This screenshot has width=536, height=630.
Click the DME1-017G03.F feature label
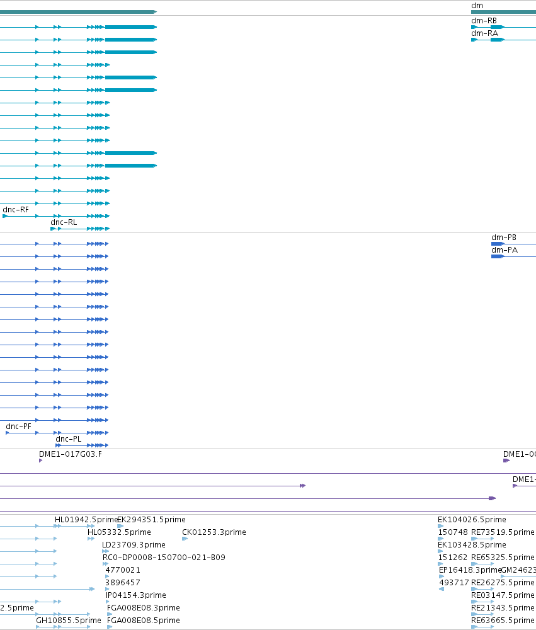click(x=71, y=454)
